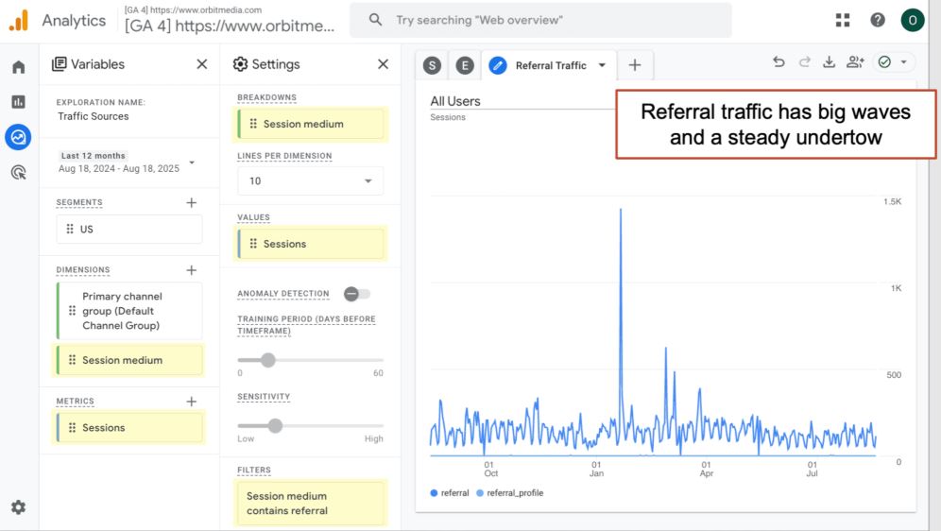The image size is (941, 531).
Task: Expand the date range selector
Action: click(x=192, y=163)
